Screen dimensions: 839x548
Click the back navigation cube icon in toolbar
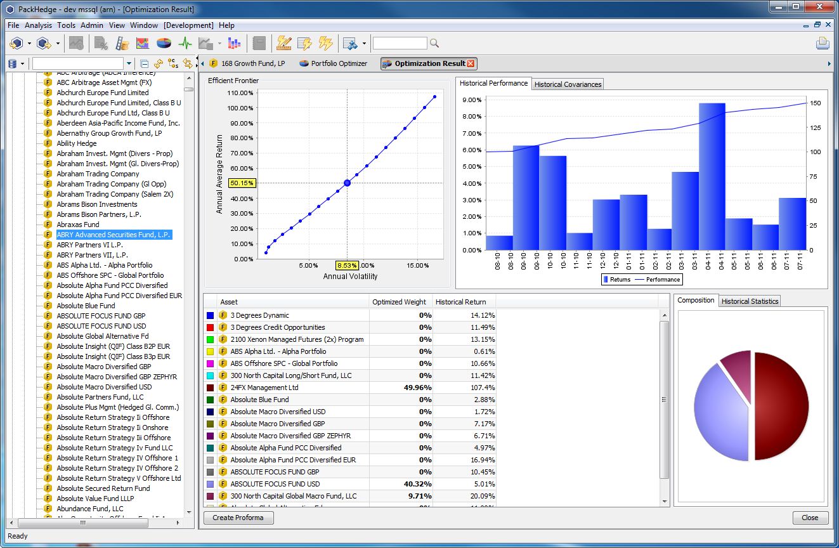[16, 43]
